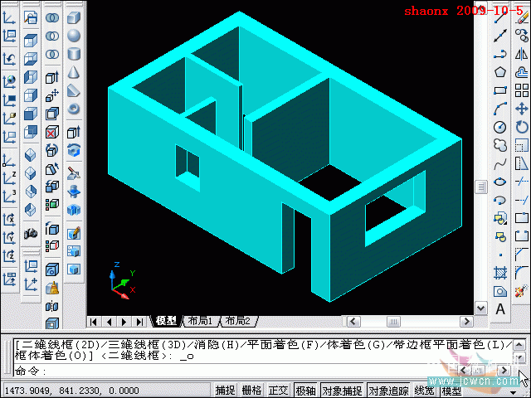Select the Wedge solid tool
This screenshot has height=398, width=531.
click(x=74, y=90)
